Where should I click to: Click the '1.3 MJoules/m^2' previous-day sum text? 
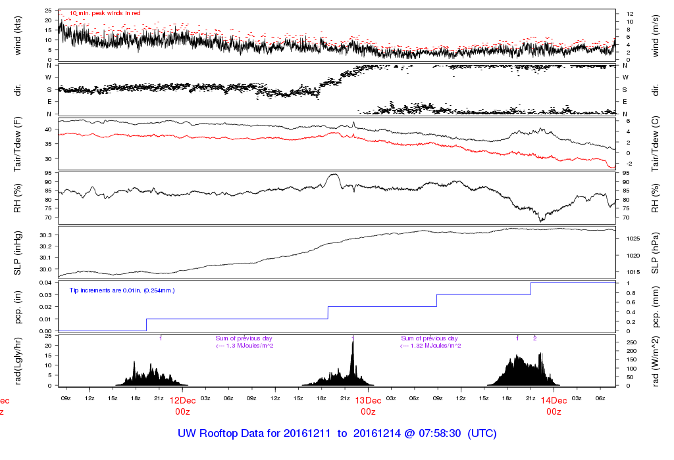(249, 346)
